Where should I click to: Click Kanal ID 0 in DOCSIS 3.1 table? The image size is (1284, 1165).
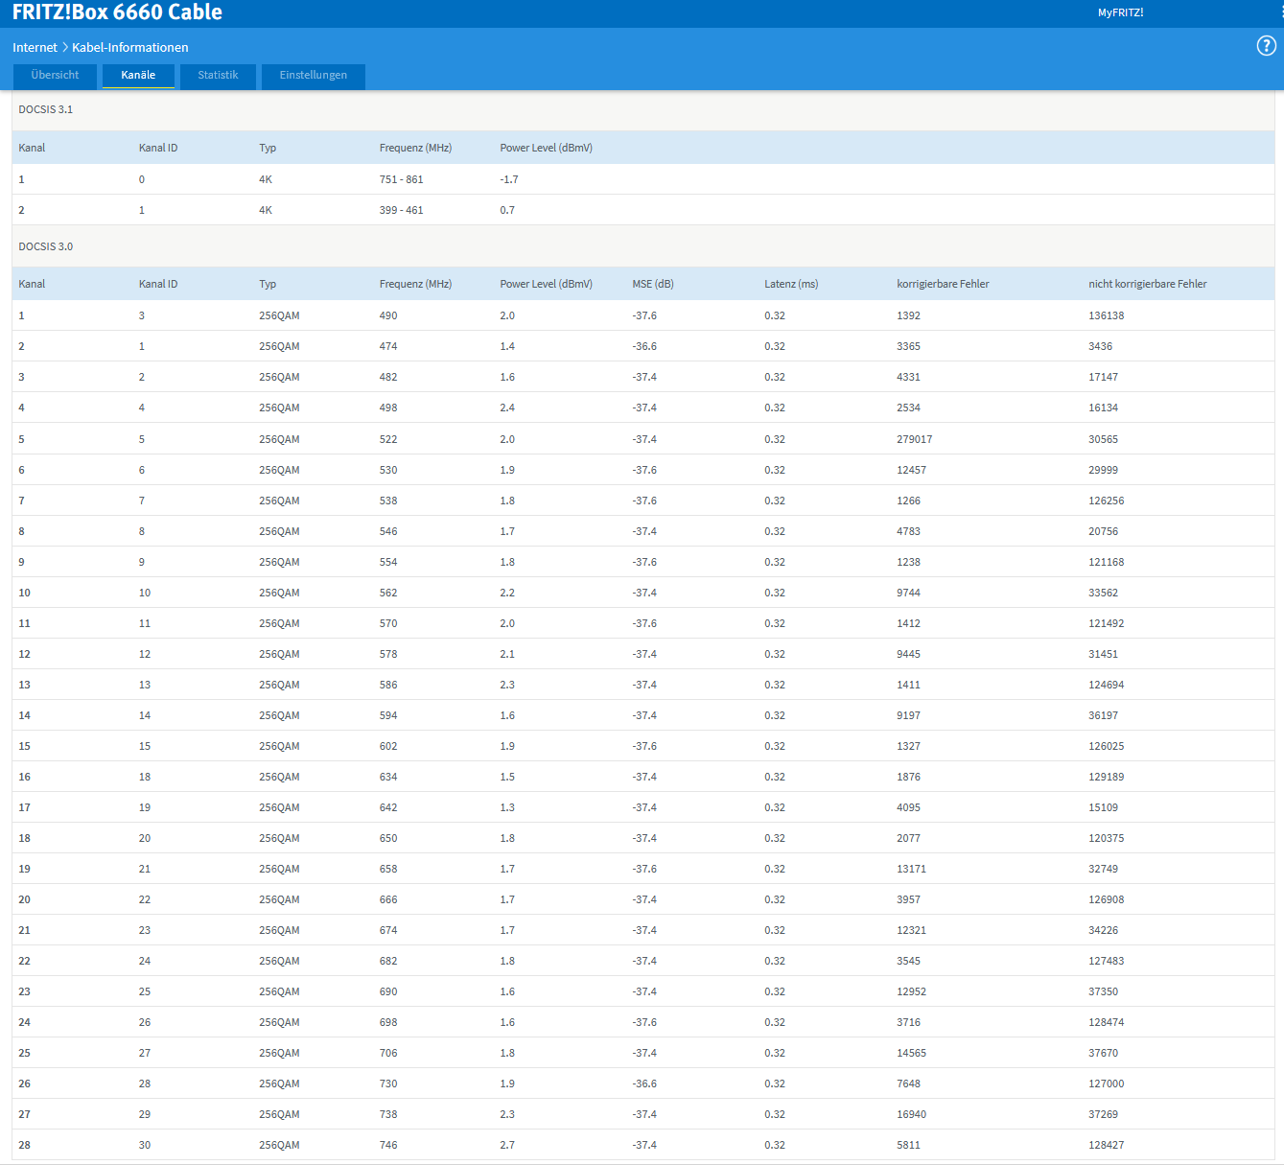142,179
